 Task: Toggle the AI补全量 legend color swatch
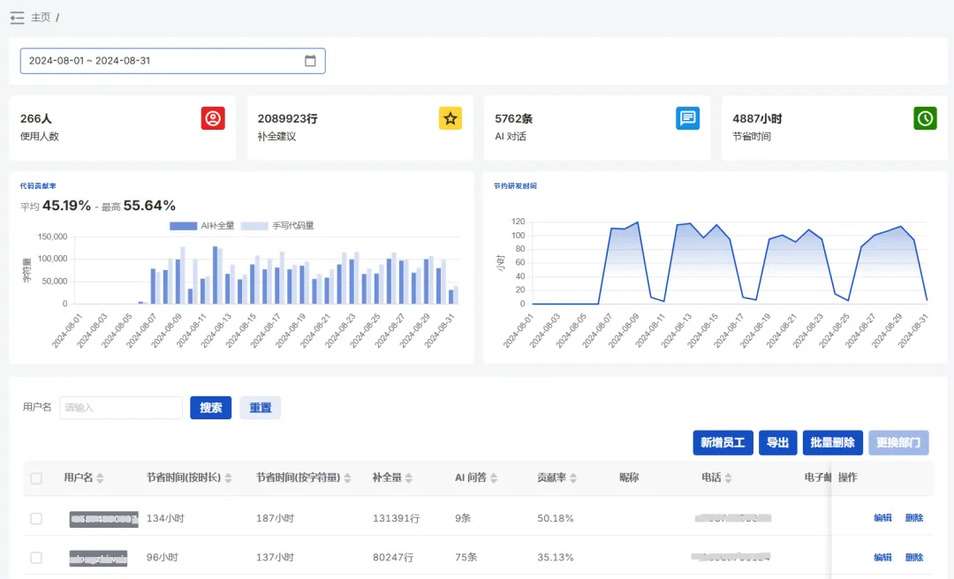[183, 226]
